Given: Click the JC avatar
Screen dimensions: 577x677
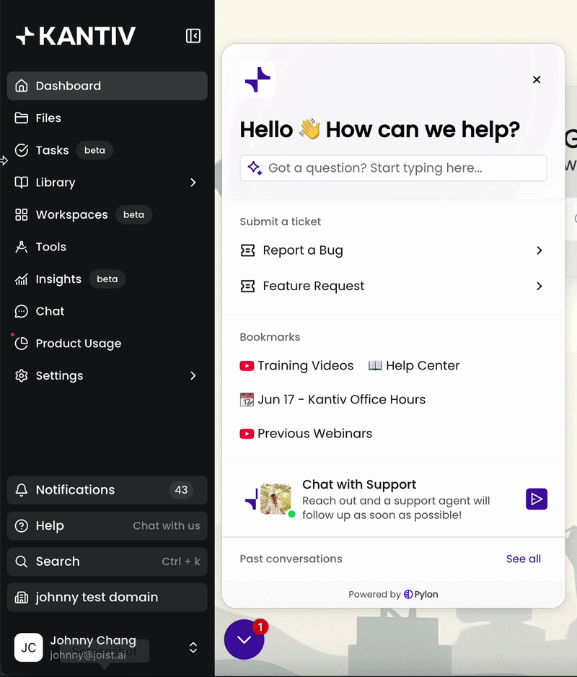Looking at the screenshot, I should [x=28, y=647].
